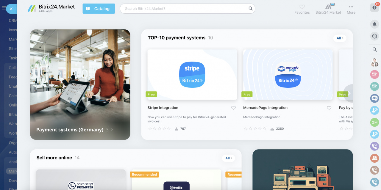The width and height of the screenshot is (381, 190).
Task: Show All TOP-10 payment systems
Action: coord(340,38)
